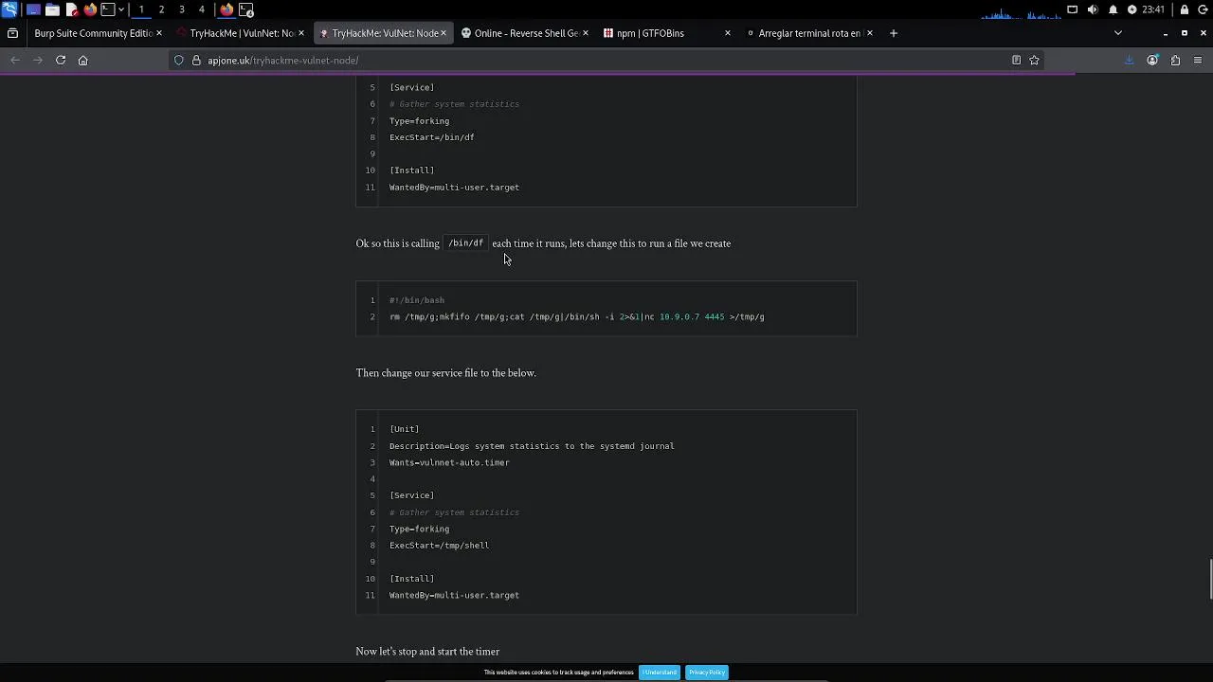This screenshot has width=1213, height=682.
Task: Close the Reverse Shell Generator tab
Action: (x=585, y=33)
